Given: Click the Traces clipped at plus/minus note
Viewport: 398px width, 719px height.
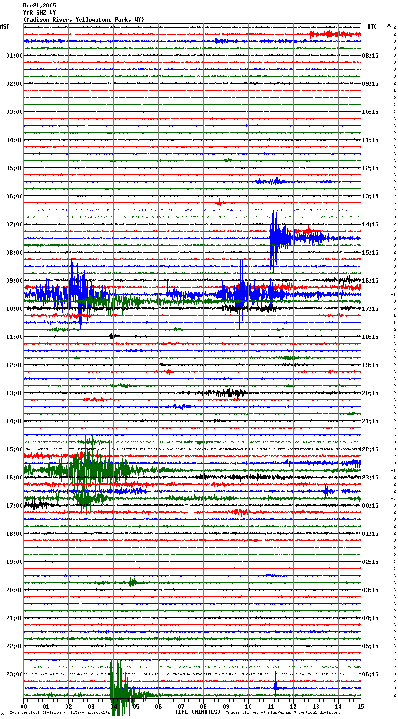Looking at the screenshot, I should 283,713.
